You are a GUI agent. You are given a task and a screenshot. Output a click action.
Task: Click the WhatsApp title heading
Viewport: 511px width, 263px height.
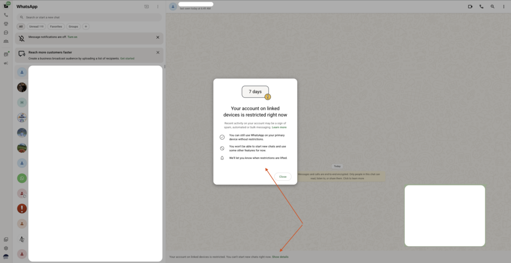27,6
